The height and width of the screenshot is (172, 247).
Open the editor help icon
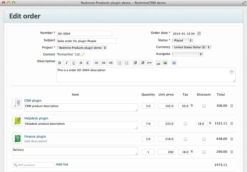click(x=174, y=62)
